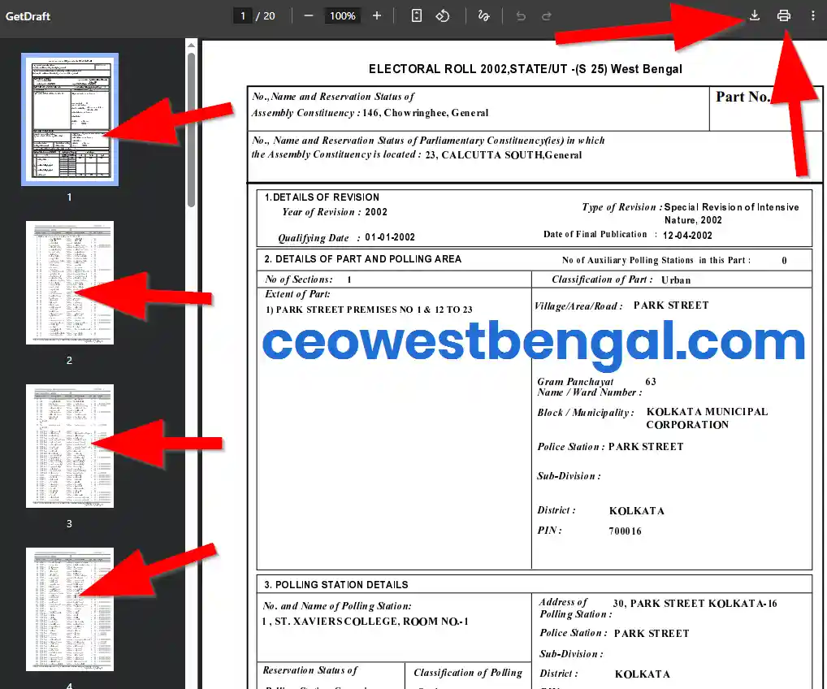Screen dimensions: 827x689
Task: Print the document
Action: point(785,15)
